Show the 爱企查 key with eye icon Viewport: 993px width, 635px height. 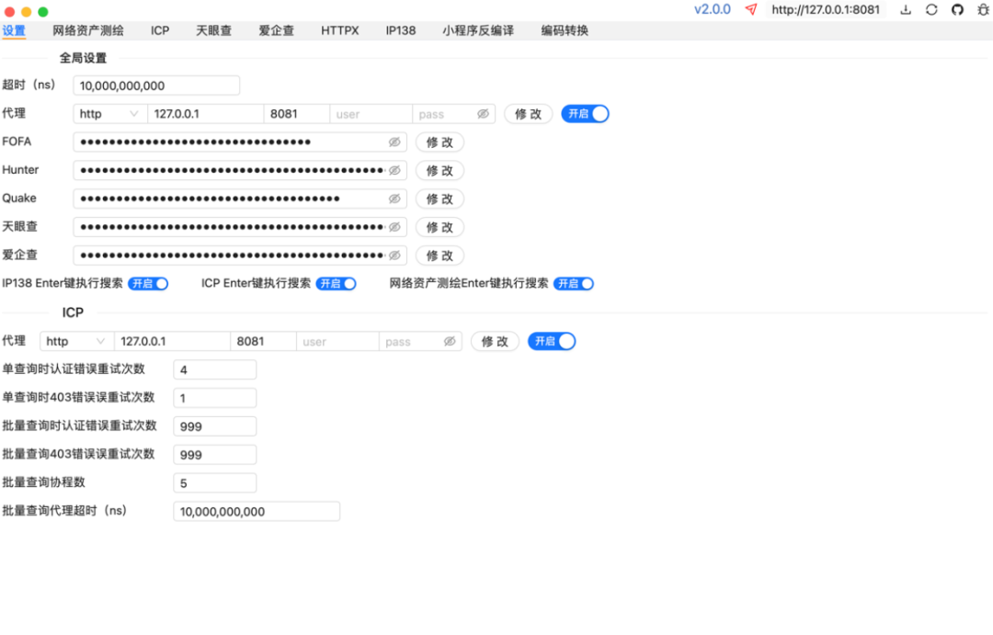[x=394, y=255]
